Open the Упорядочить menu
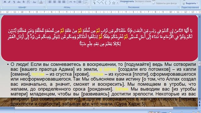201x113 pixels. tap(127, 2)
